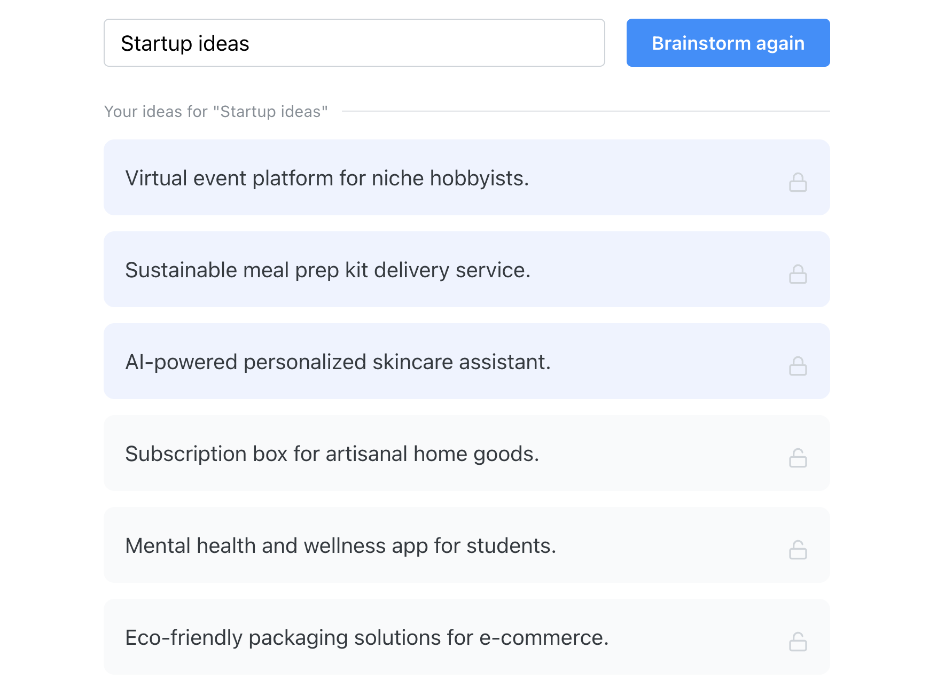Click the AI-powered personalized skincare assistant text
The height and width of the screenshot is (687, 937).
338,362
